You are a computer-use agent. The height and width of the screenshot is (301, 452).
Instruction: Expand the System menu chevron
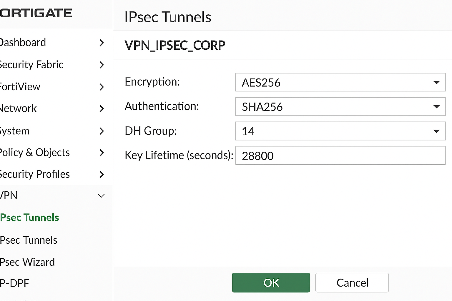coord(102,131)
